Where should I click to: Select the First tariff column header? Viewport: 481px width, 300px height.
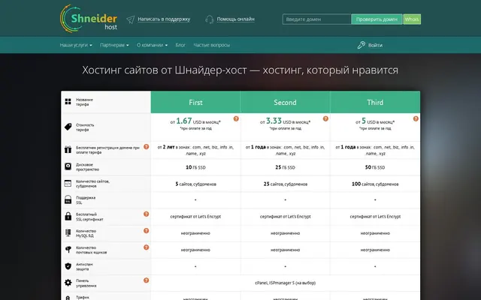point(195,102)
